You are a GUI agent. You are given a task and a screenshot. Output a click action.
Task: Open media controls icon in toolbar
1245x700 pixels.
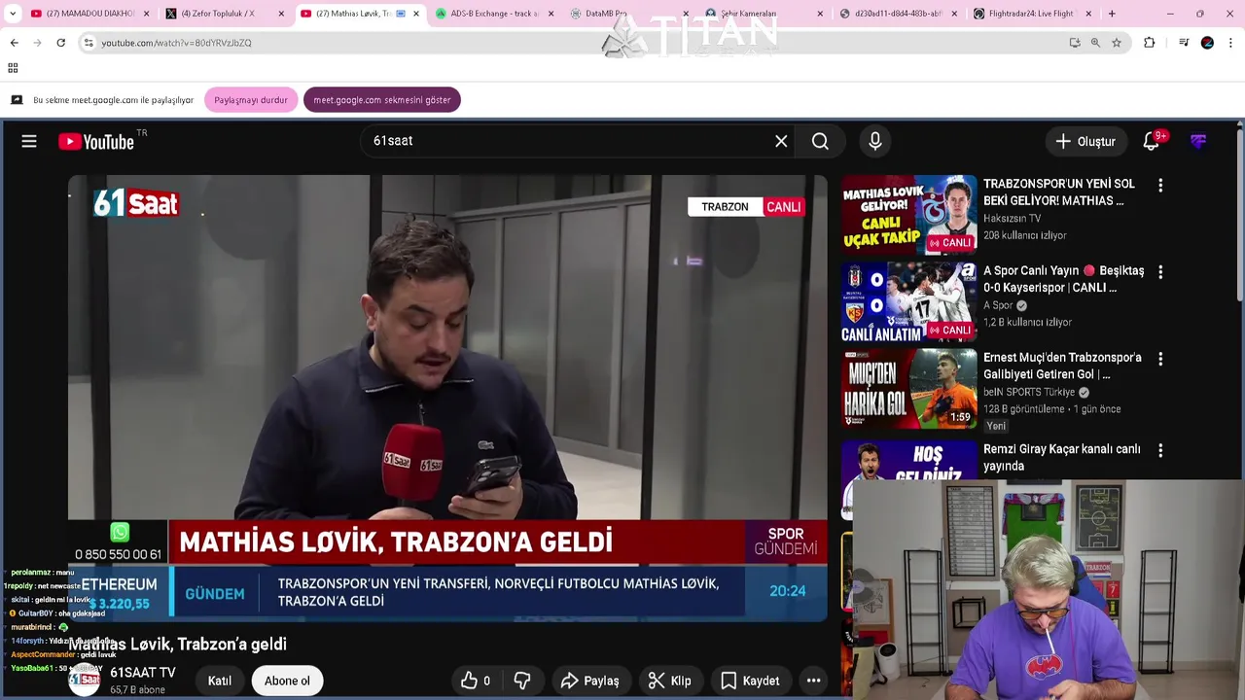pyautogui.click(x=1184, y=43)
